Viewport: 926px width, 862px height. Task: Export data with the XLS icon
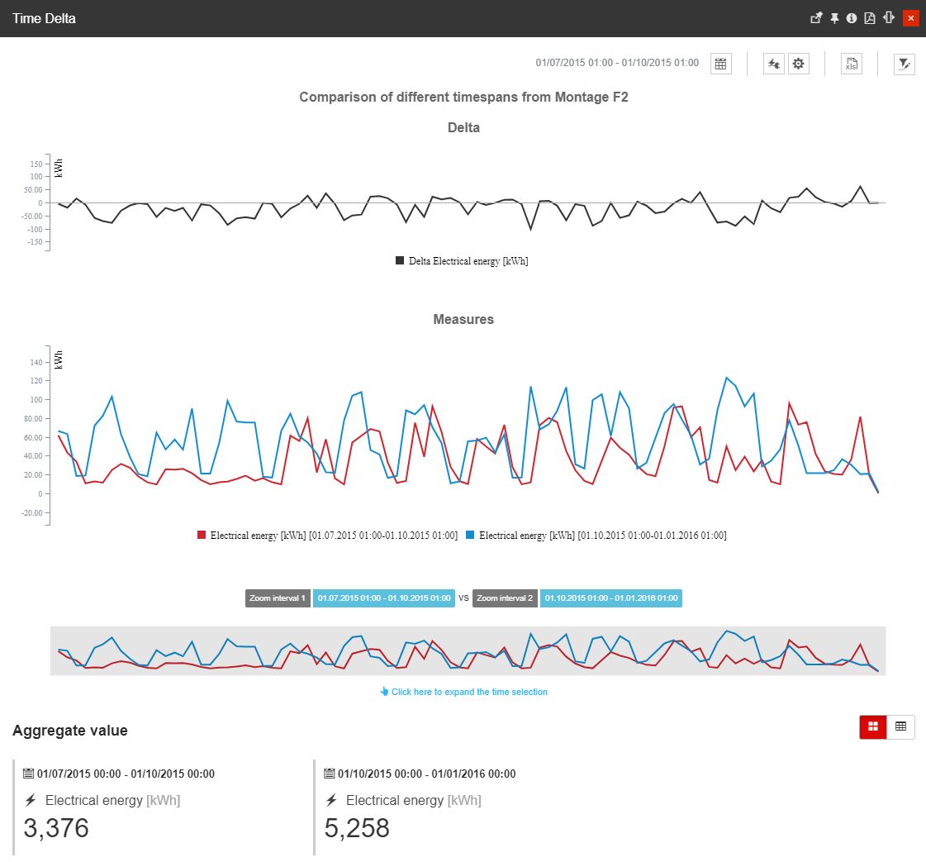click(851, 64)
